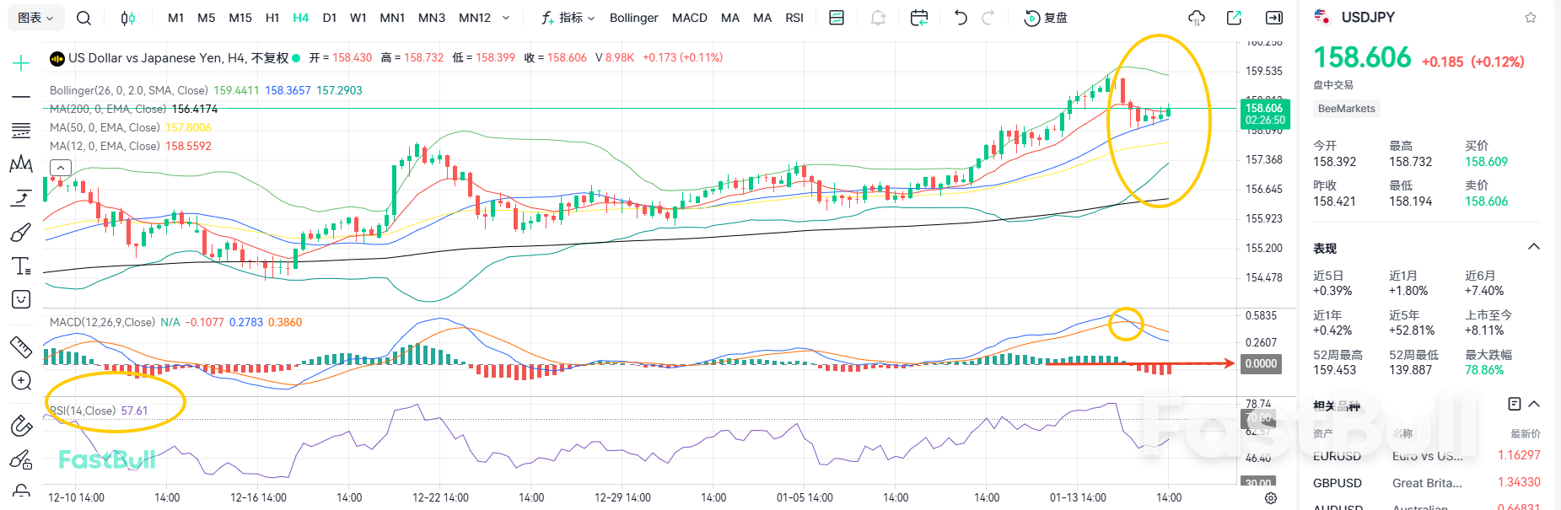Click the 复盘 replay button

1046,18
